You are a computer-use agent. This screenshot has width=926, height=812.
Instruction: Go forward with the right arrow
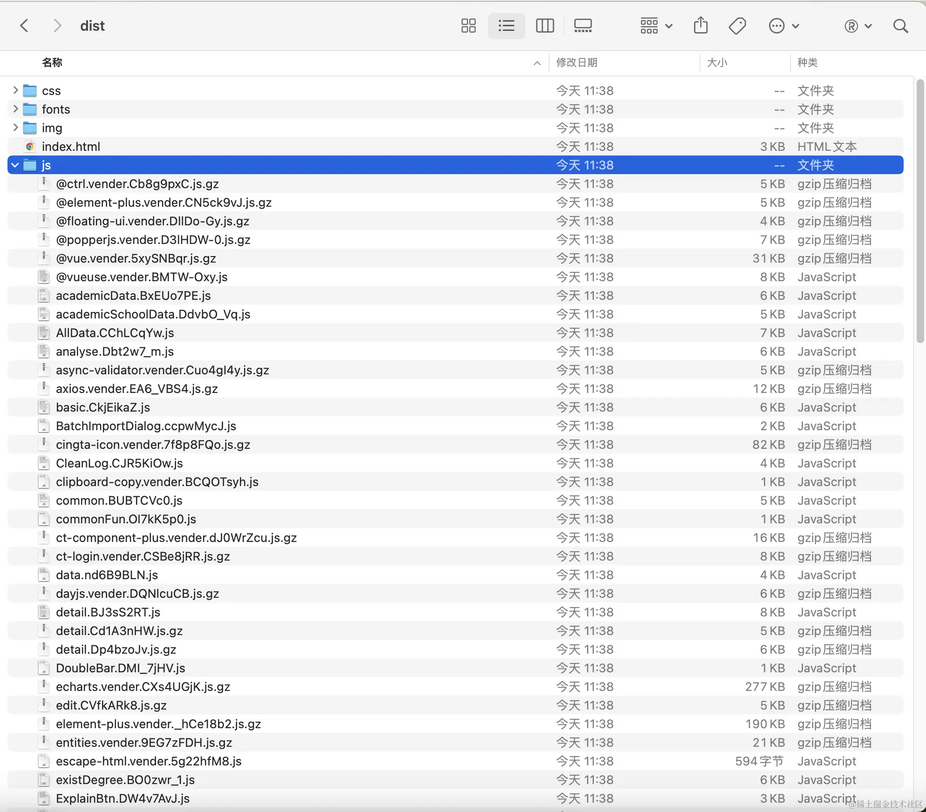57,26
